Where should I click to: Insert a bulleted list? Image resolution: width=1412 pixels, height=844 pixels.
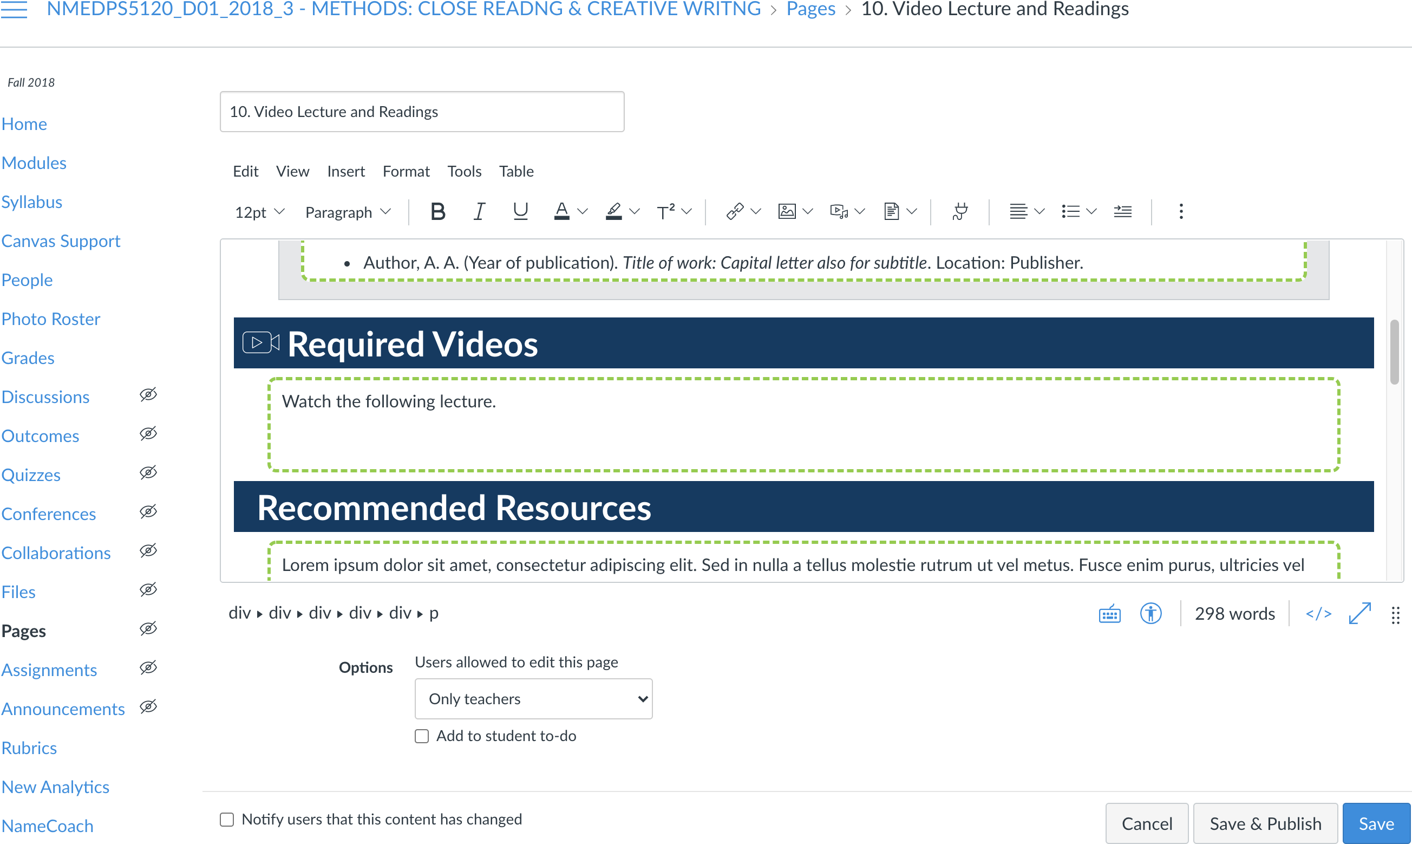(1070, 212)
